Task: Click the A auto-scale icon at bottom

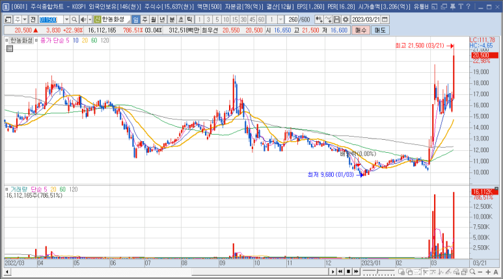Action: (496, 272)
